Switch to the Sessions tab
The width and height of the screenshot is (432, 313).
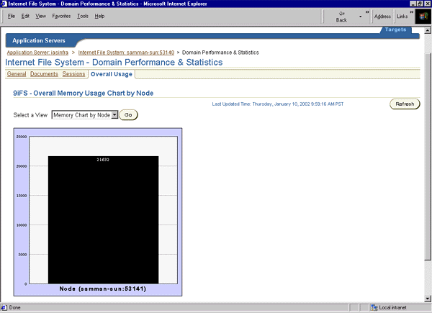[x=73, y=74]
